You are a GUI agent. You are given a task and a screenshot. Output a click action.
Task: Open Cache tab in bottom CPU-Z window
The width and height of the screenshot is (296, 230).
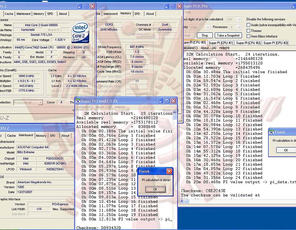coord(11,136)
